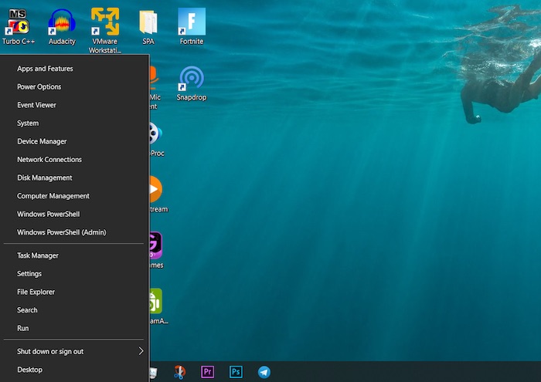The width and height of the screenshot is (541, 382).
Task: Click Settings in the quick menu
Action: pos(29,274)
